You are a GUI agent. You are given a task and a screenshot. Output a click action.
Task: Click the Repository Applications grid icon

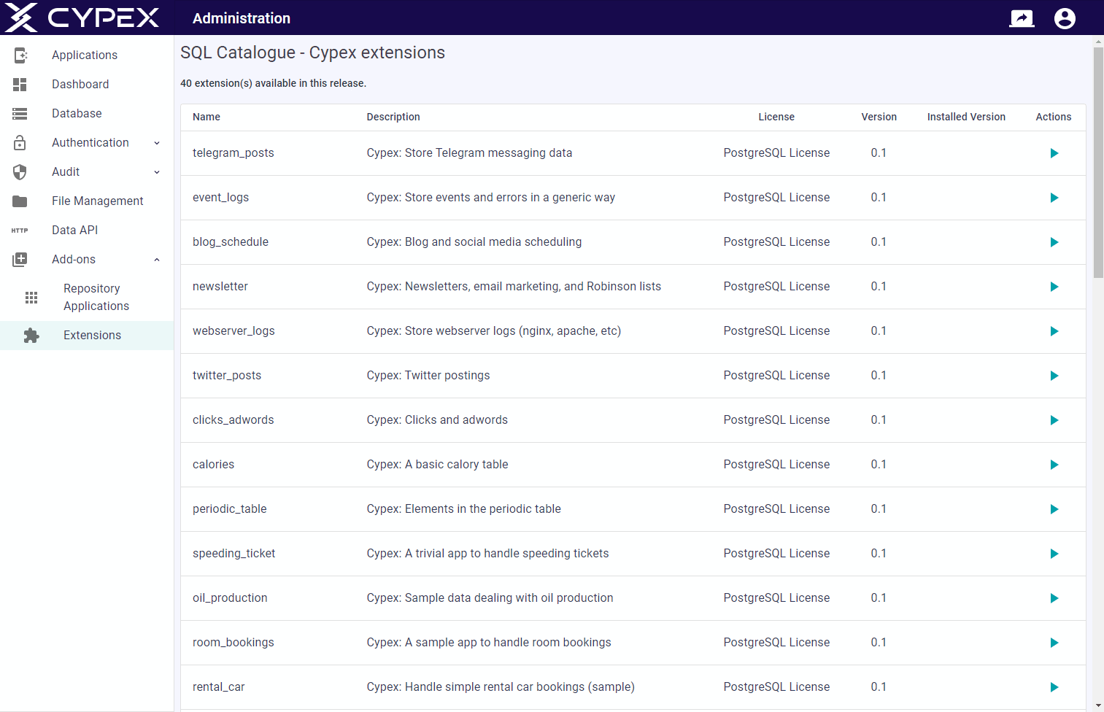tap(31, 297)
